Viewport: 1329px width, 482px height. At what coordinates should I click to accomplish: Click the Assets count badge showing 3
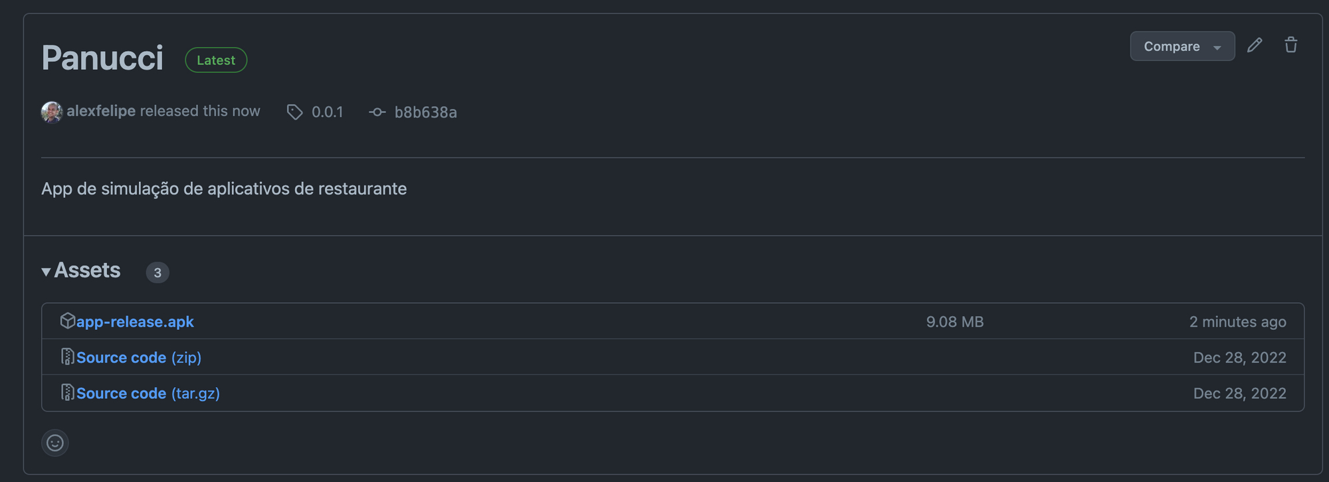pyautogui.click(x=157, y=272)
